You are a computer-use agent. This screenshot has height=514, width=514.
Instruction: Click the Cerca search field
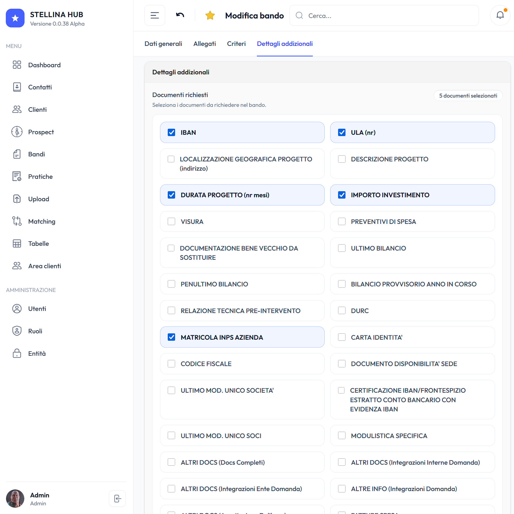[384, 16]
